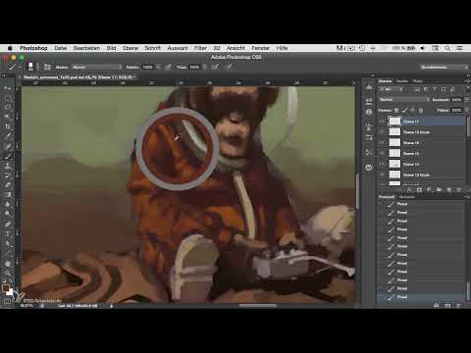Select the Eraser tool

point(8,185)
